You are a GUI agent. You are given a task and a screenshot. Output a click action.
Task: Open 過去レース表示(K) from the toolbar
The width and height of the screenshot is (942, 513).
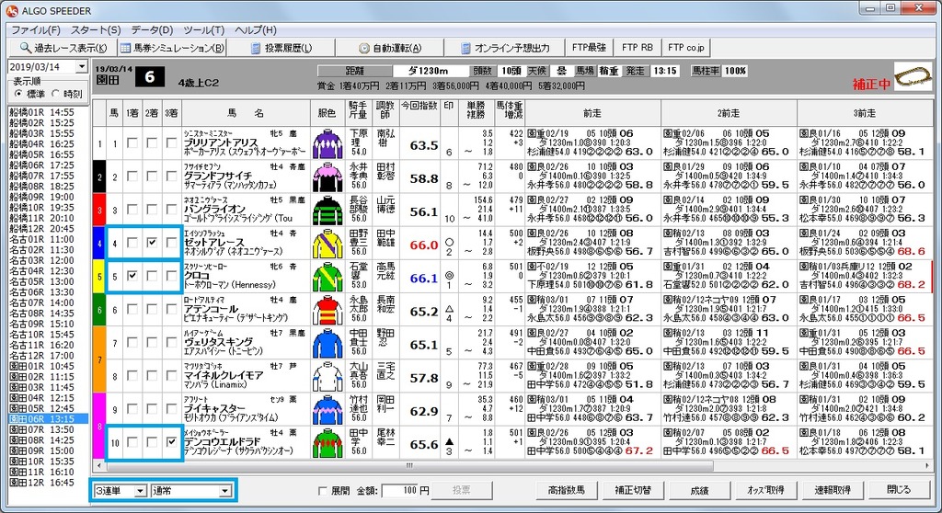pos(63,48)
